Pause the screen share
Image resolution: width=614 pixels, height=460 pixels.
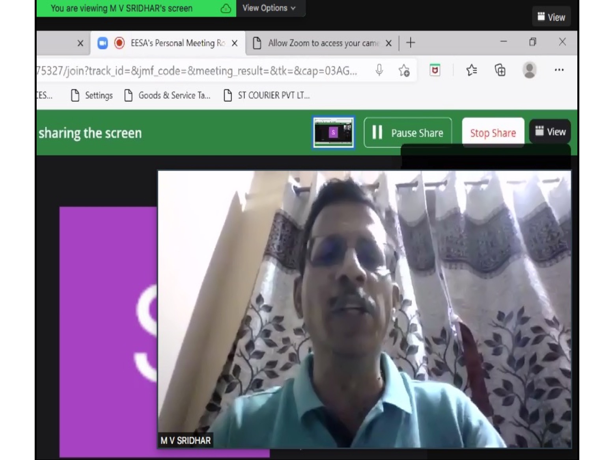408,133
